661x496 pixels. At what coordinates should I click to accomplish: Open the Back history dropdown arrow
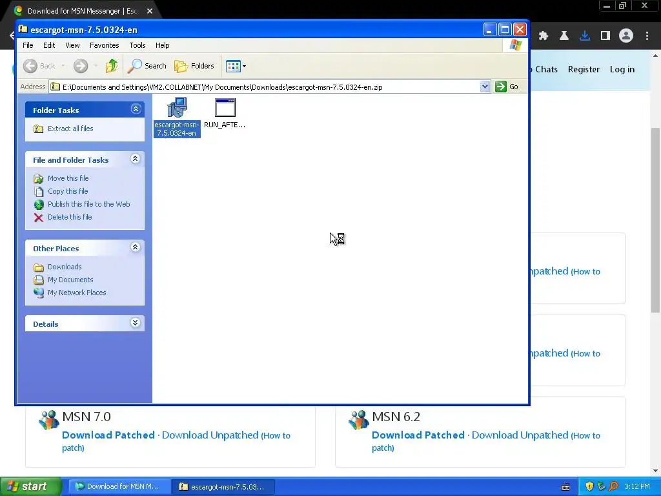click(63, 66)
